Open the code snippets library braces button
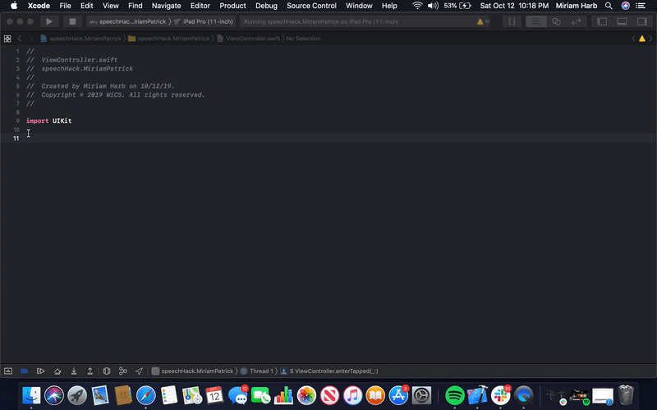The width and height of the screenshot is (657, 410). [x=512, y=21]
